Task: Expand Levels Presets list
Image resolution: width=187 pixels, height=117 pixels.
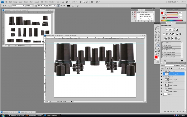Action: [163, 43]
